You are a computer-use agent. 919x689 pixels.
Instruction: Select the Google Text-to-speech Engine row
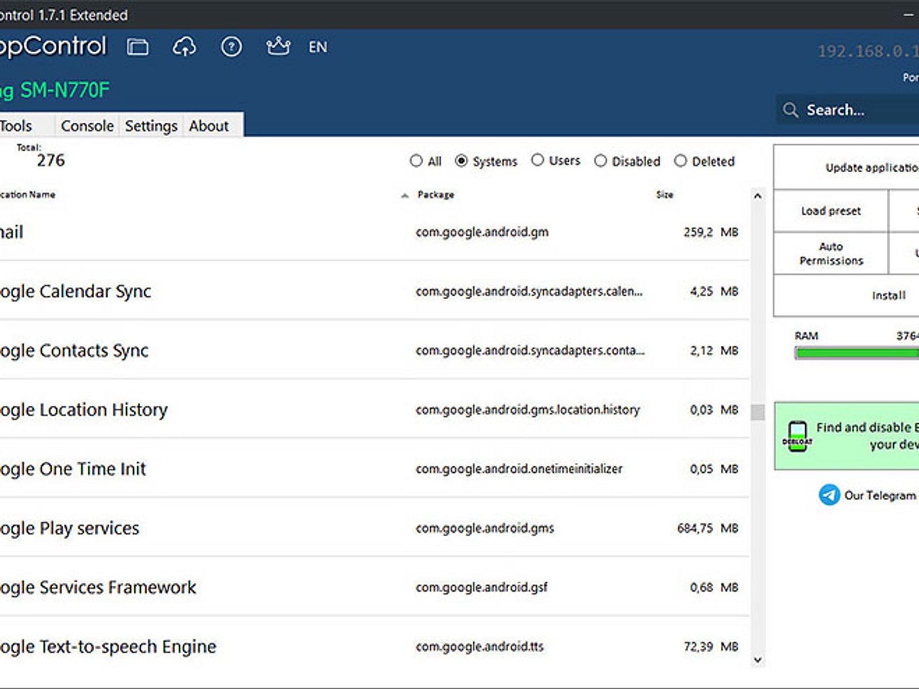[x=374, y=647]
